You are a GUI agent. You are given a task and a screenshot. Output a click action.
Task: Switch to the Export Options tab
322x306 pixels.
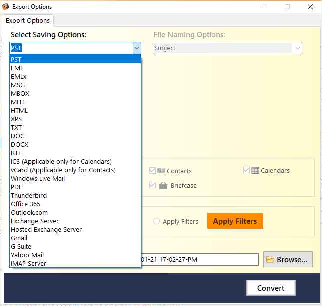click(x=28, y=21)
